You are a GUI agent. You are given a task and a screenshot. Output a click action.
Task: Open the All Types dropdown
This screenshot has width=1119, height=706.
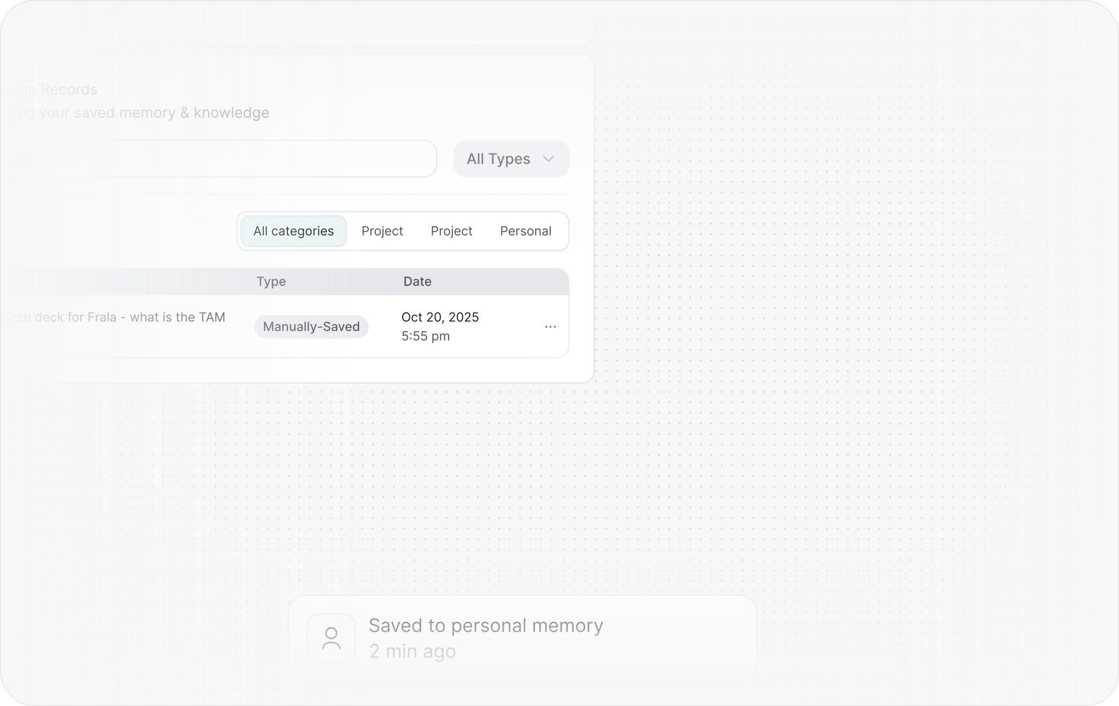point(511,159)
